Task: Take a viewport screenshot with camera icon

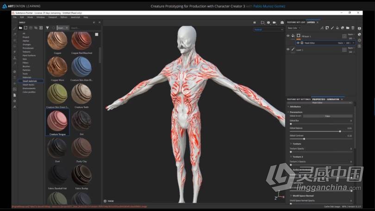Action: coord(282,23)
